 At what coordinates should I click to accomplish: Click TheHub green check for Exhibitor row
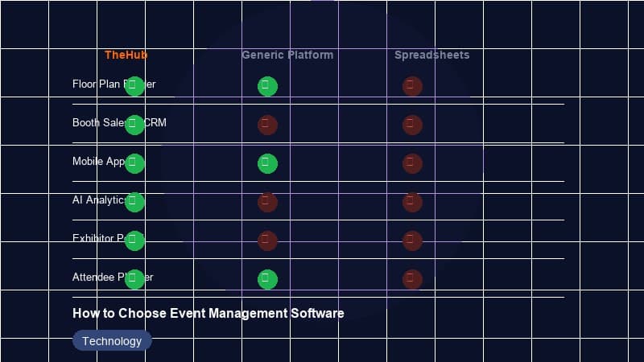click(134, 241)
